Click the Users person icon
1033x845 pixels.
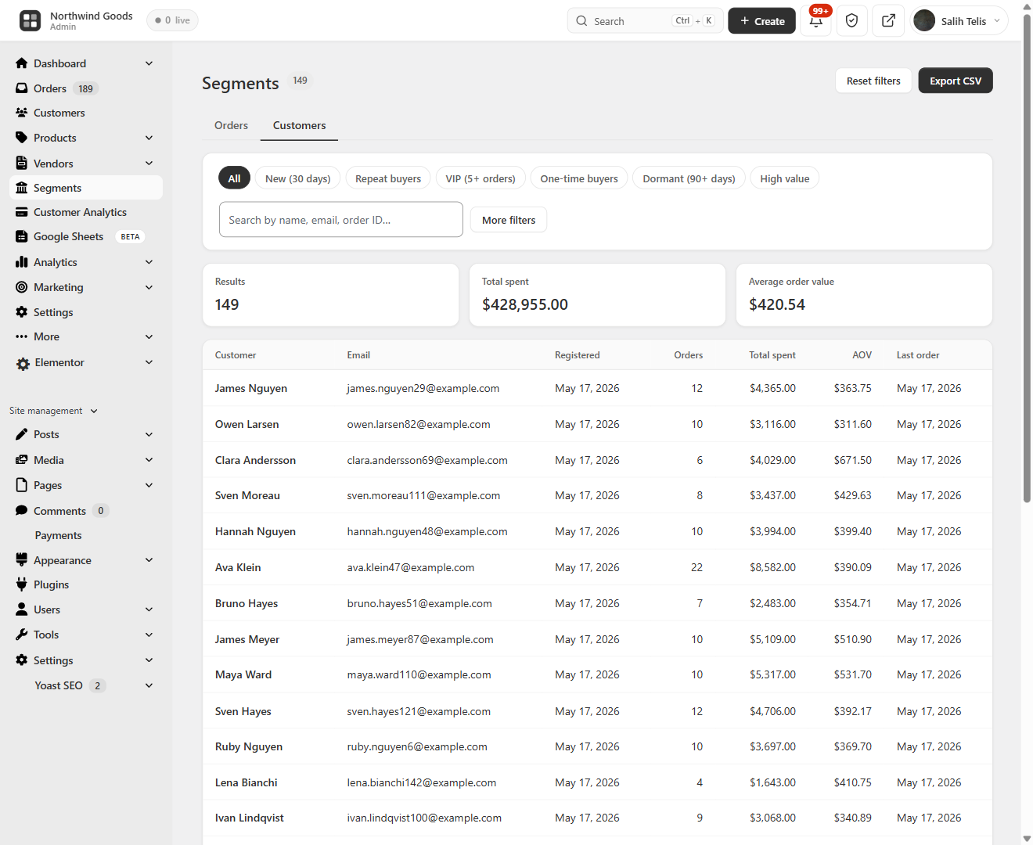coord(22,609)
